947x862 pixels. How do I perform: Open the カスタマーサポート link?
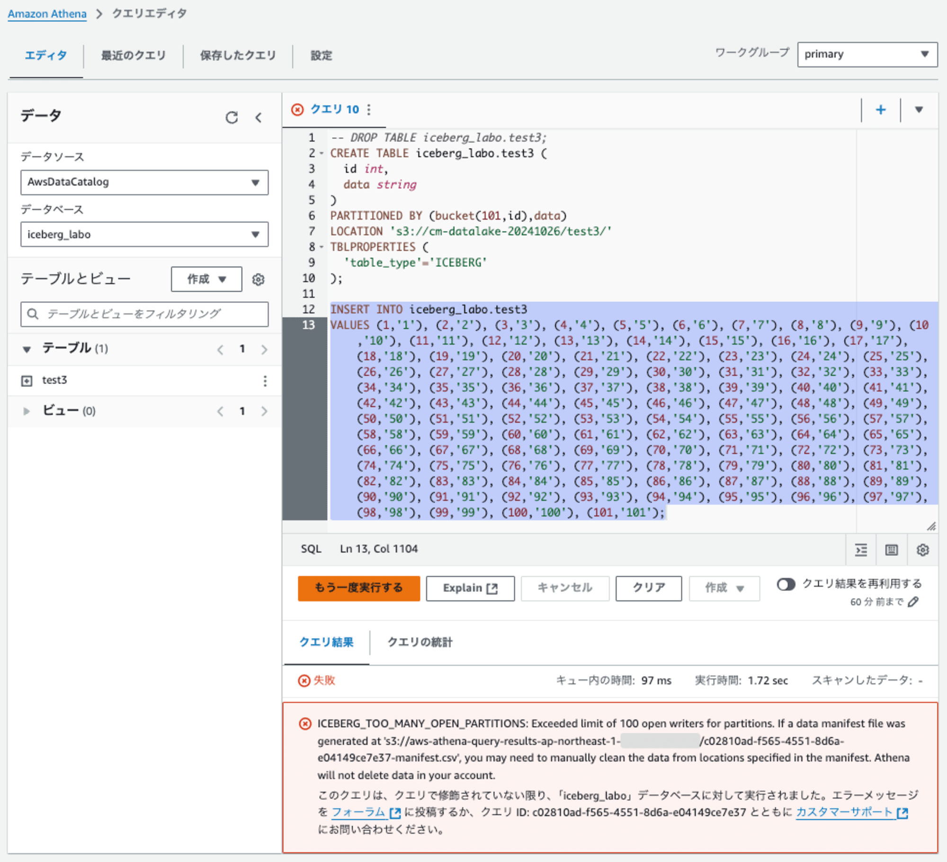click(x=852, y=813)
